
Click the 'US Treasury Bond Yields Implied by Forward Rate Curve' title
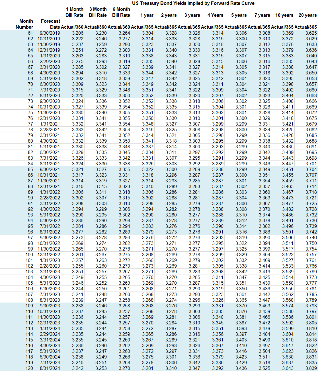point(193,3)
